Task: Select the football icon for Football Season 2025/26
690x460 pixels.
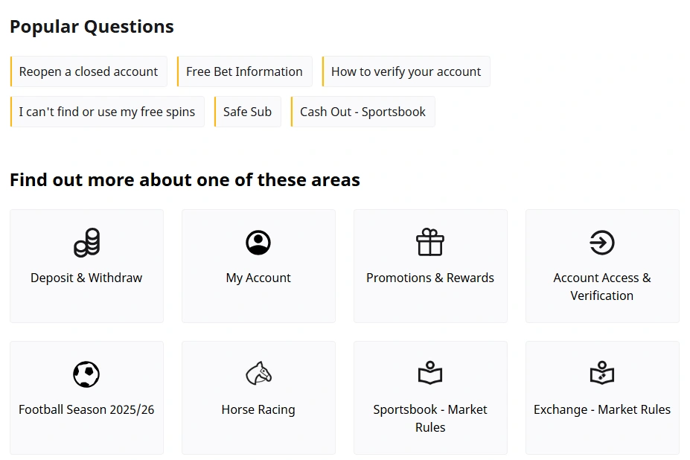Action: [86, 374]
